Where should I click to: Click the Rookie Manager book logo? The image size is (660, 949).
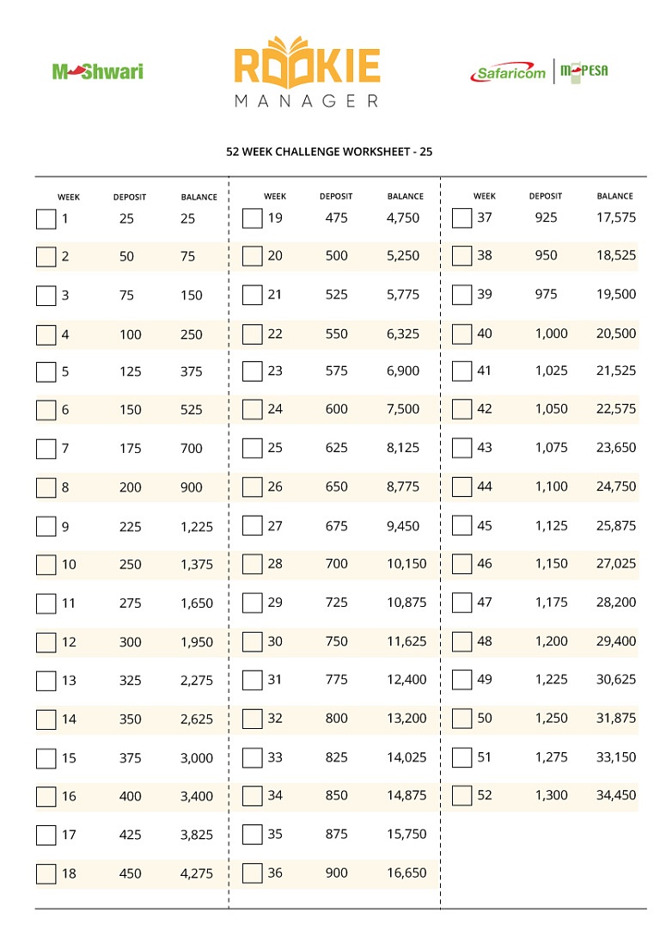(x=307, y=72)
